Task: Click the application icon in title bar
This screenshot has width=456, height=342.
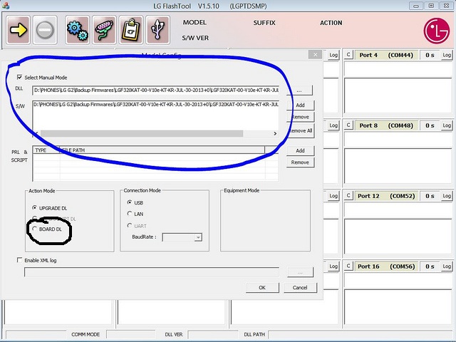Action: pos(5,6)
